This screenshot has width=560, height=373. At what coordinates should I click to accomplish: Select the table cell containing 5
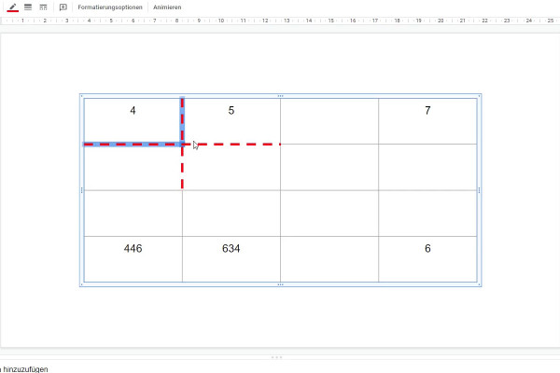click(x=231, y=121)
